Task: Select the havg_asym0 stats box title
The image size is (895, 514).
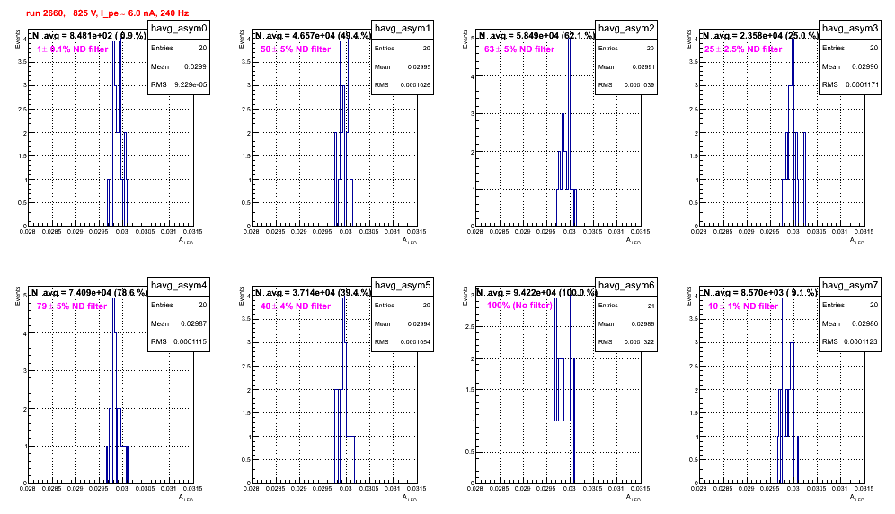Action: 179,28
